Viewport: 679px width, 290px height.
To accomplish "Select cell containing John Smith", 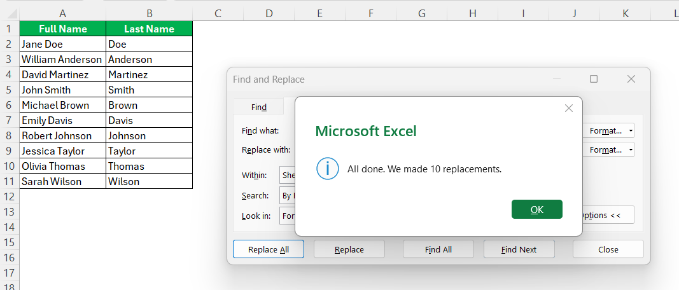I will pos(63,90).
